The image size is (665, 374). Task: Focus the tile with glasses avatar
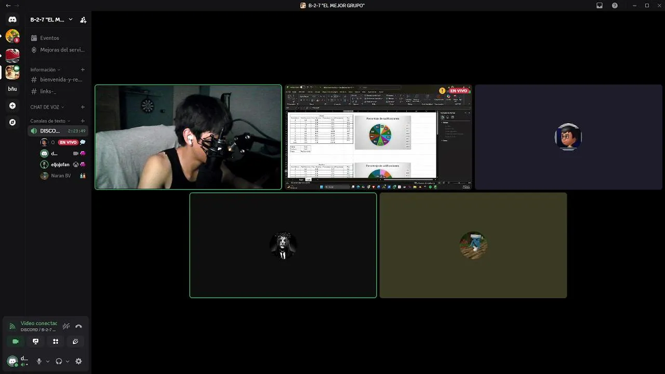pyautogui.click(x=568, y=137)
